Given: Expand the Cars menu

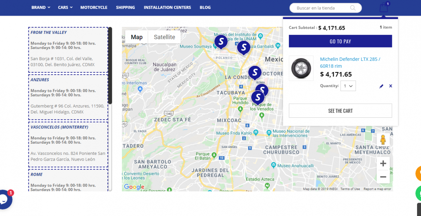Looking at the screenshot, I should [65, 8].
